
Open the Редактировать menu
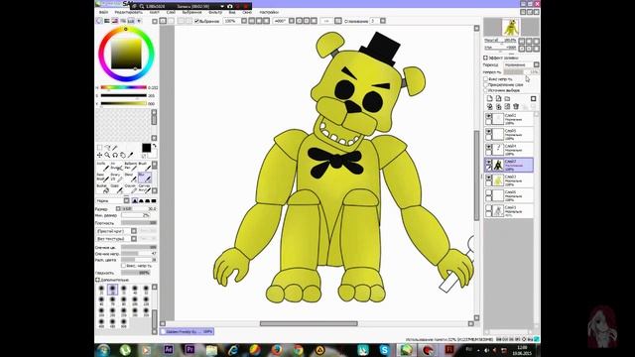tap(128, 13)
